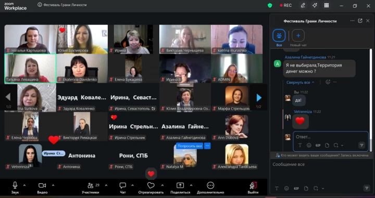Click the Ответ reply input field
The height and width of the screenshot is (198, 375).
pos(331,137)
